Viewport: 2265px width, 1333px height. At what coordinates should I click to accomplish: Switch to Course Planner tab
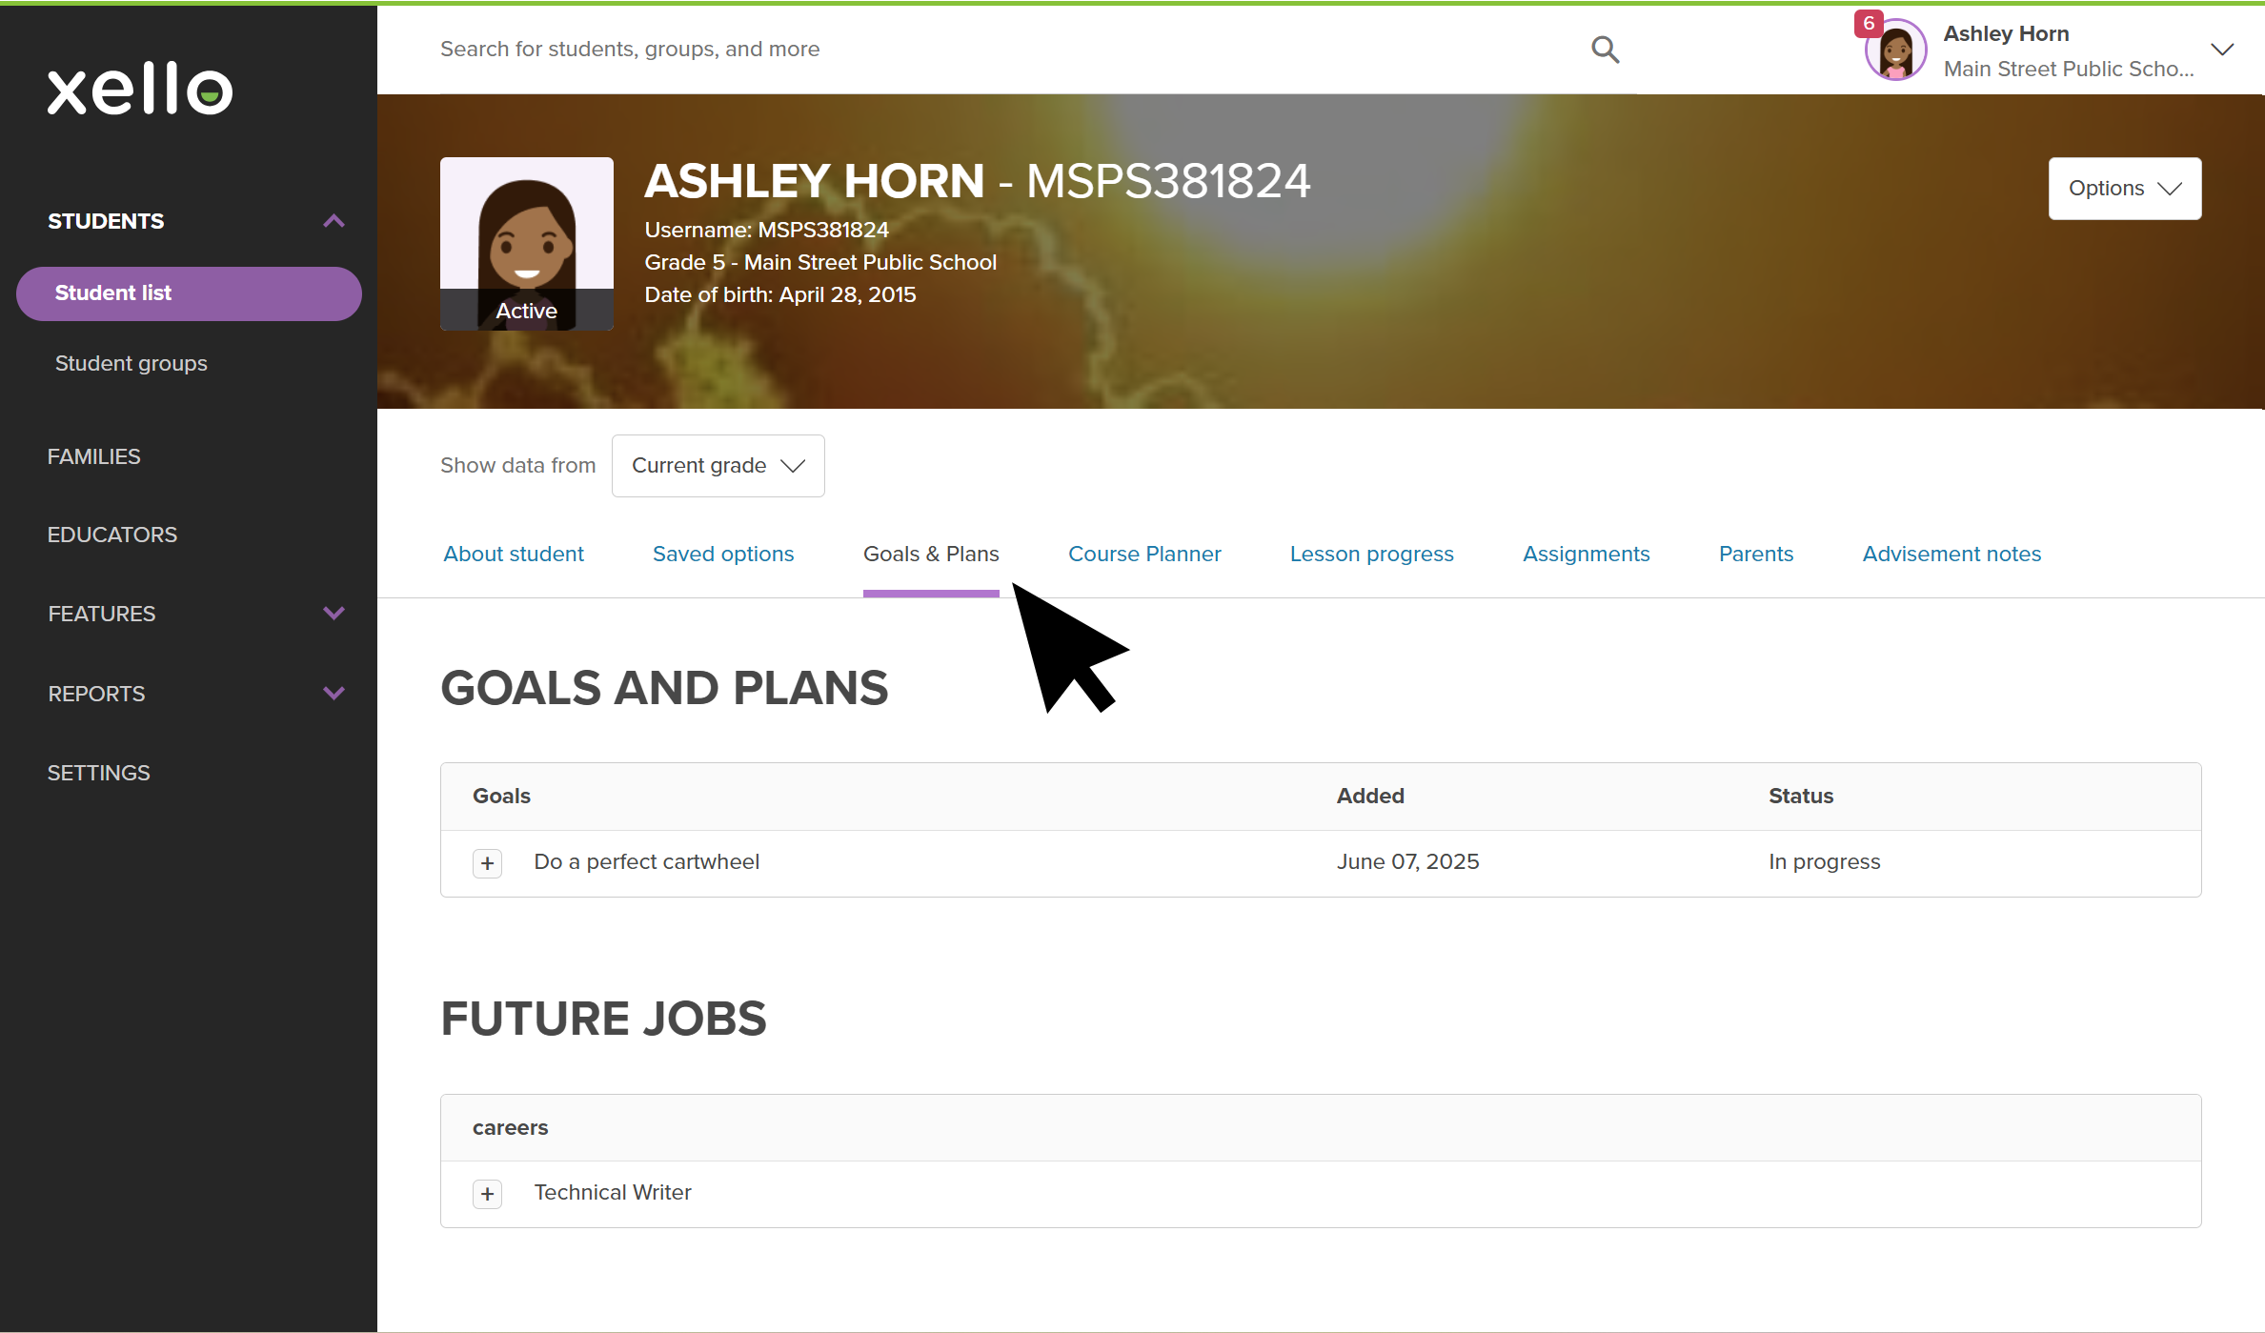click(1144, 554)
